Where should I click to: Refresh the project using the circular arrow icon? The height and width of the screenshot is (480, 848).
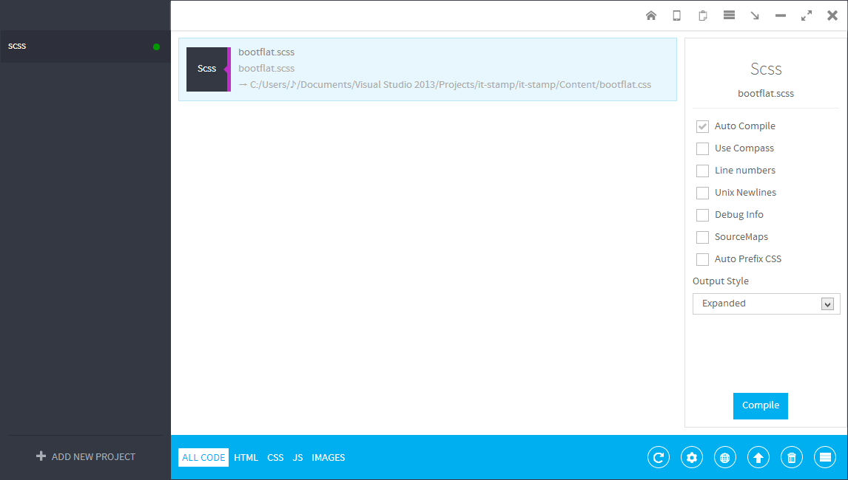click(x=659, y=457)
